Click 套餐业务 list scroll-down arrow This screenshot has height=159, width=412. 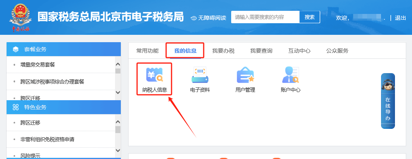[x=118, y=92]
